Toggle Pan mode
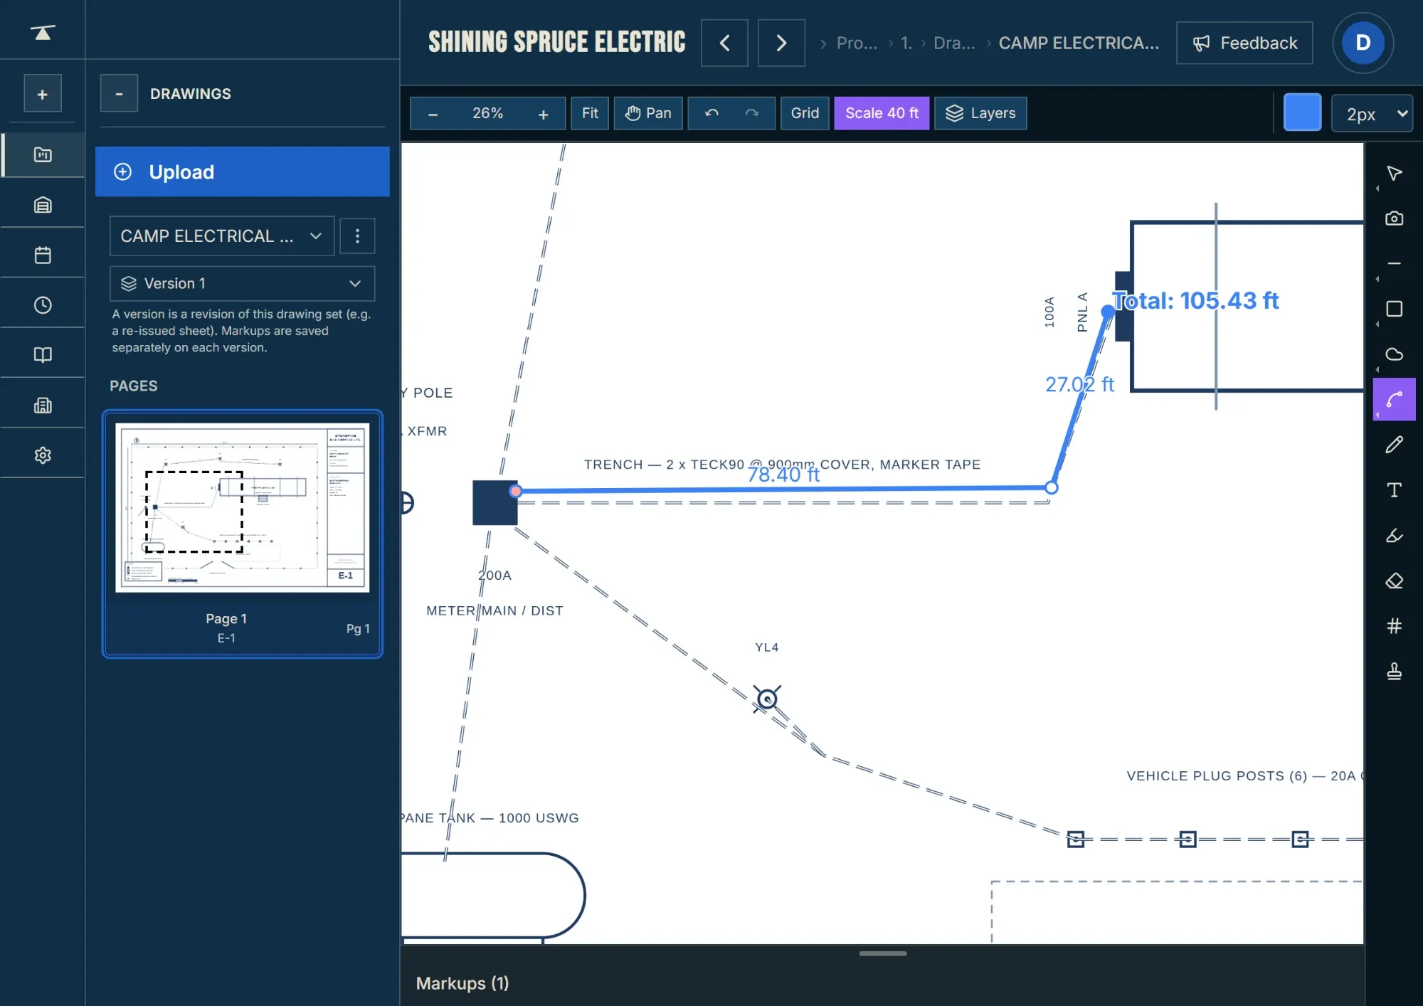The width and height of the screenshot is (1423, 1006). pyautogui.click(x=648, y=113)
